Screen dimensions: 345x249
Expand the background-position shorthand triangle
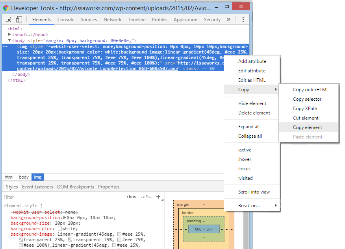(65, 218)
